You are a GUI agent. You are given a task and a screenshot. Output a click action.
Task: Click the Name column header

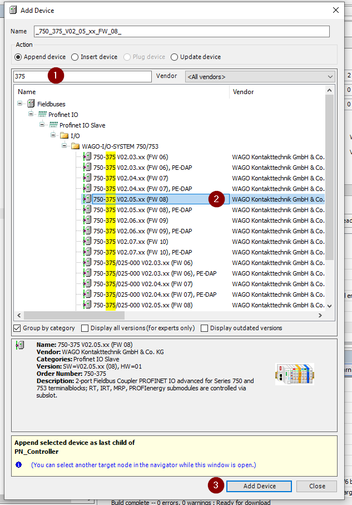(x=122, y=92)
